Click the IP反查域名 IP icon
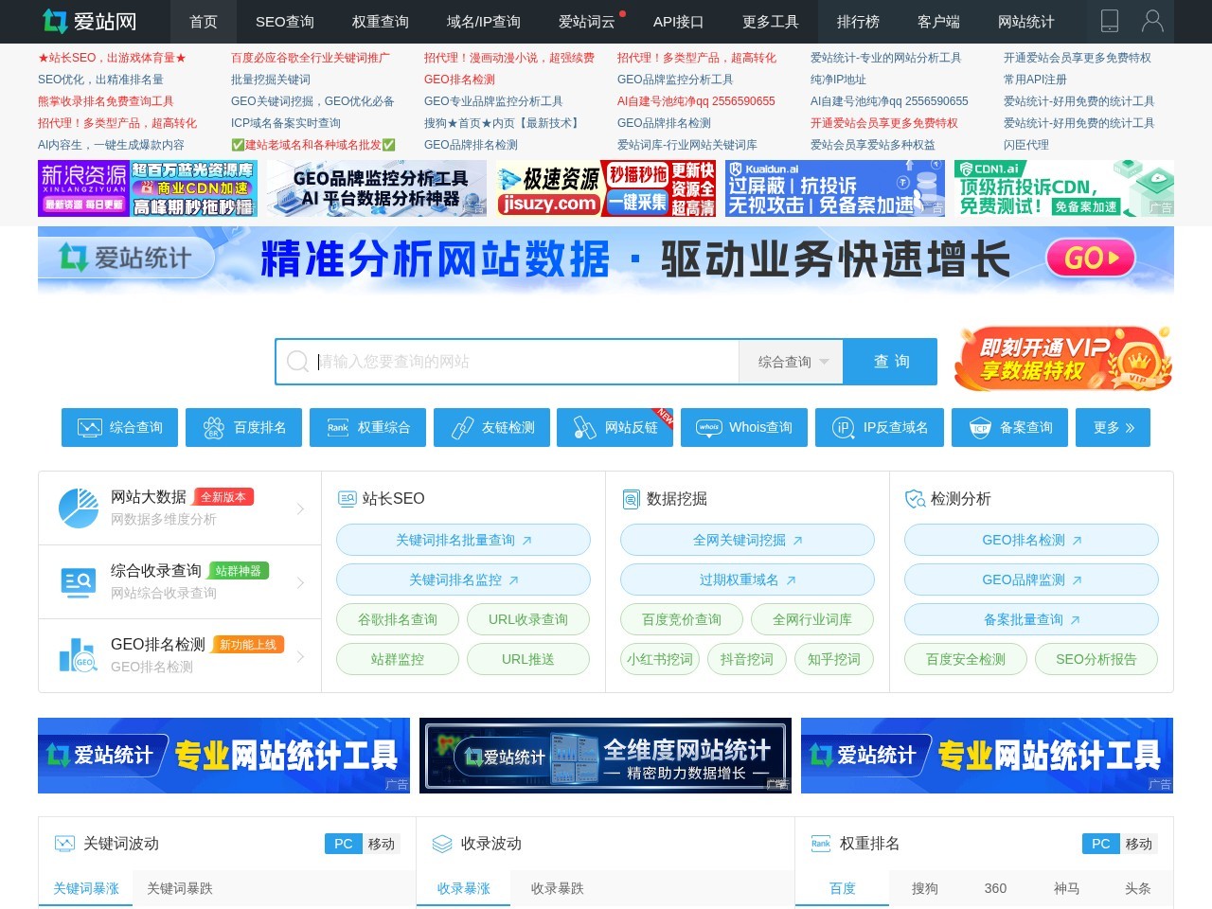 coord(843,427)
